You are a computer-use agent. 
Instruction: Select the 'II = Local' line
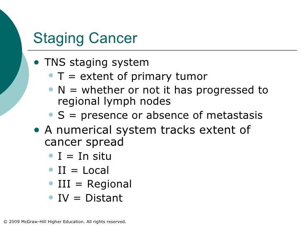click(x=83, y=170)
